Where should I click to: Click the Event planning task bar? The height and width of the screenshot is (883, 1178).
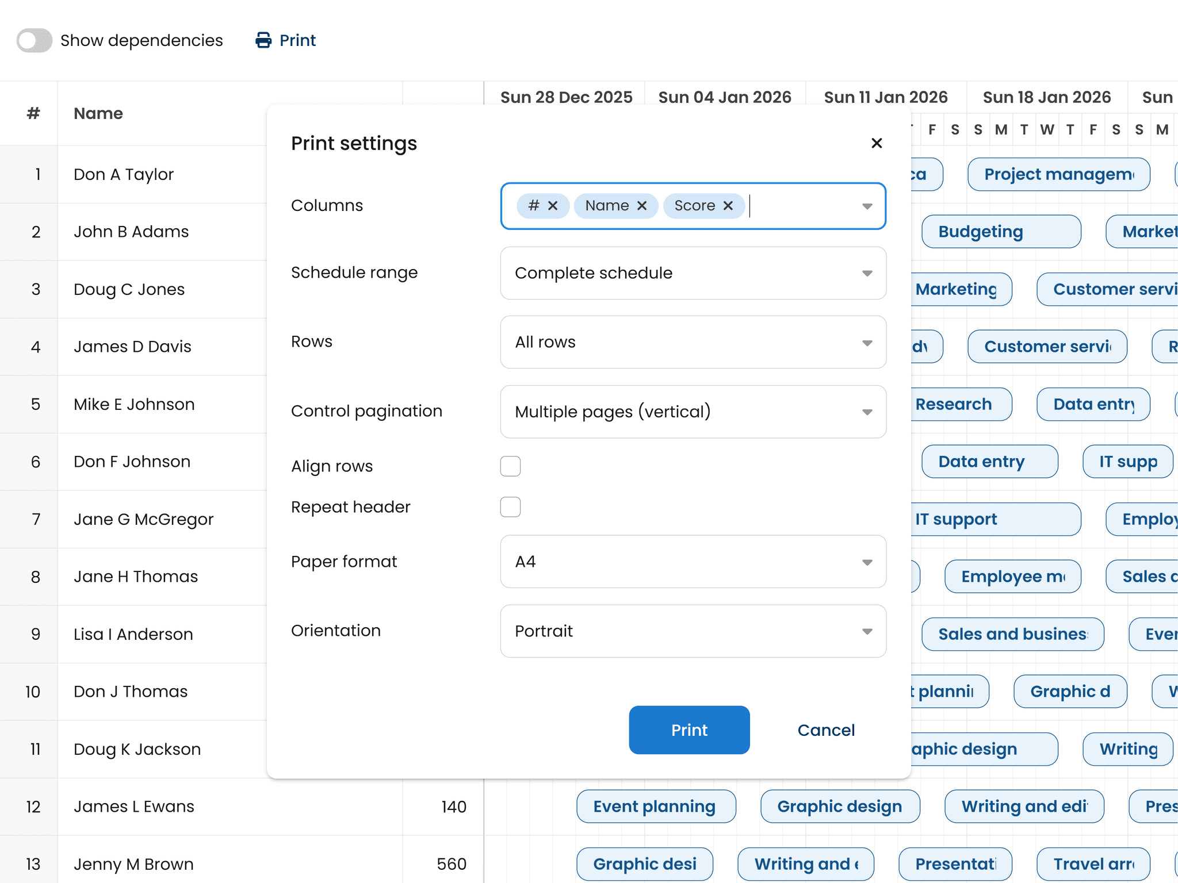click(x=656, y=807)
